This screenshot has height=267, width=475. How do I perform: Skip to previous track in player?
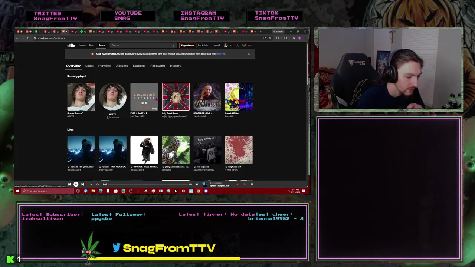point(69,184)
